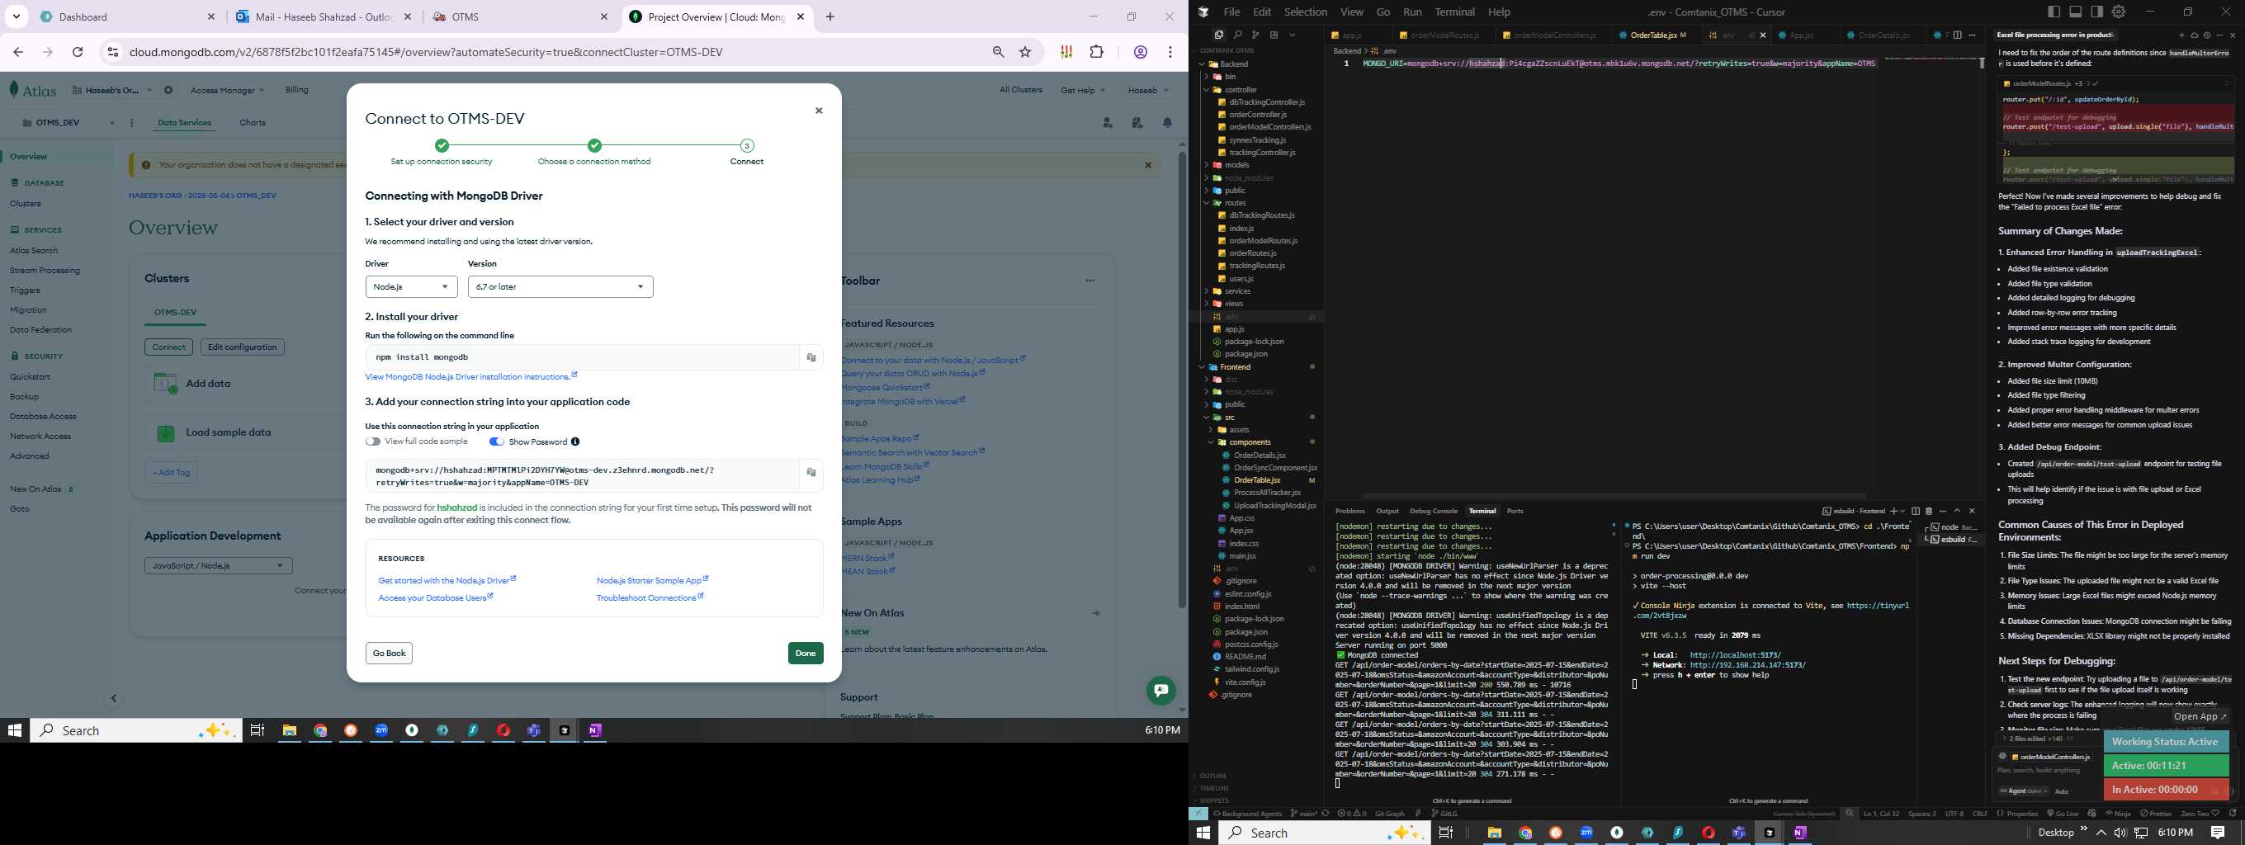Collapse the components folder in explorer
The image size is (2245, 845).
pyautogui.click(x=1250, y=442)
